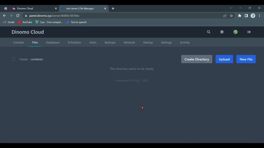Open the Text to speech bookmark
Viewport: 264px width, 148px height.
pyautogui.click(x=76, y=22)
